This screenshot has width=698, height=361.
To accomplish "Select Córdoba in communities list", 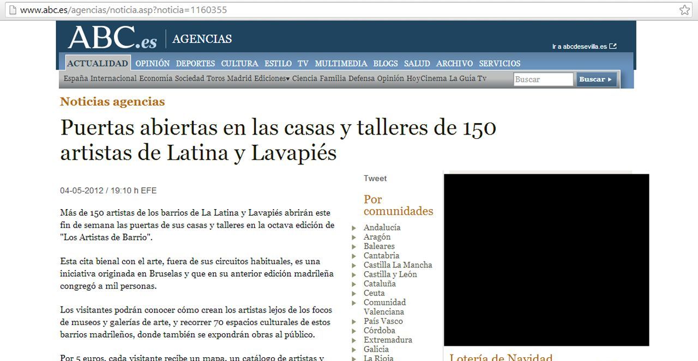I will [x=380, y=331].
